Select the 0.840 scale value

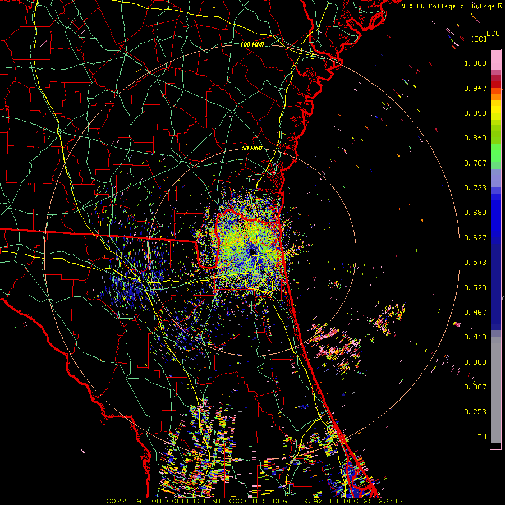(475, 138)
